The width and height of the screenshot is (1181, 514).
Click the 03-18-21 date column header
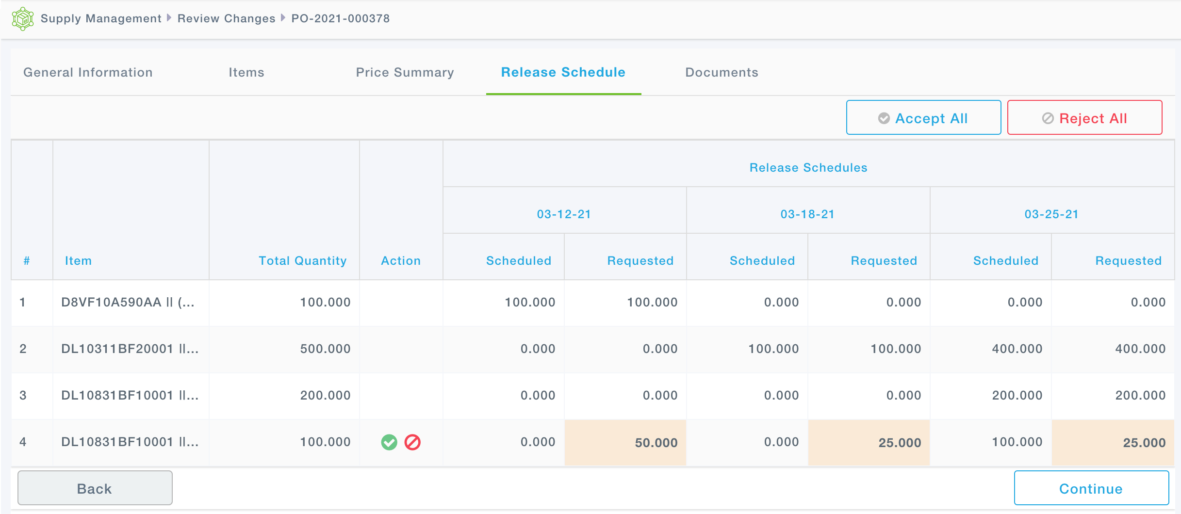(807, 214)
